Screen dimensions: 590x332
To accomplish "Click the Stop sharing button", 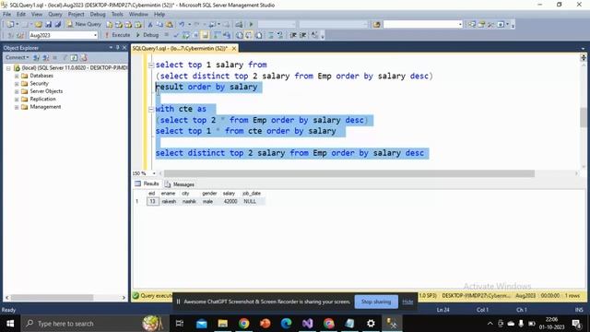I will (x=376, y=302).
